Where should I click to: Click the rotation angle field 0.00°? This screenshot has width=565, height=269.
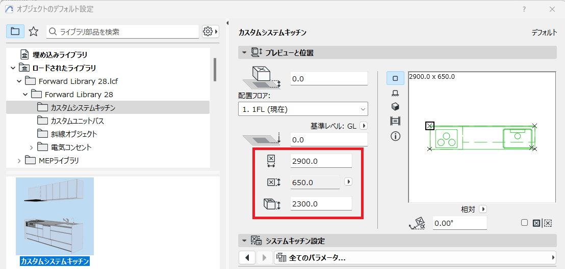tap(459, 223)
